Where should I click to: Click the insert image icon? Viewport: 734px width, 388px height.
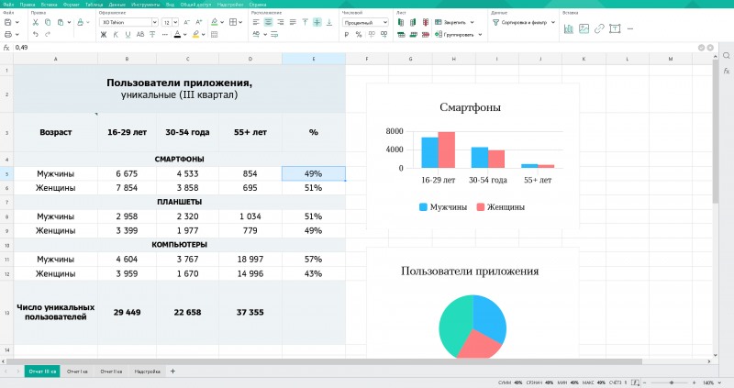(584, 28)
